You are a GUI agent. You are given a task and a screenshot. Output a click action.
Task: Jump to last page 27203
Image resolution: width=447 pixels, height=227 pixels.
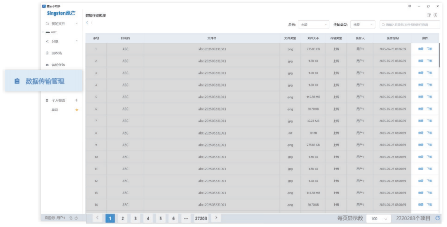201,218
